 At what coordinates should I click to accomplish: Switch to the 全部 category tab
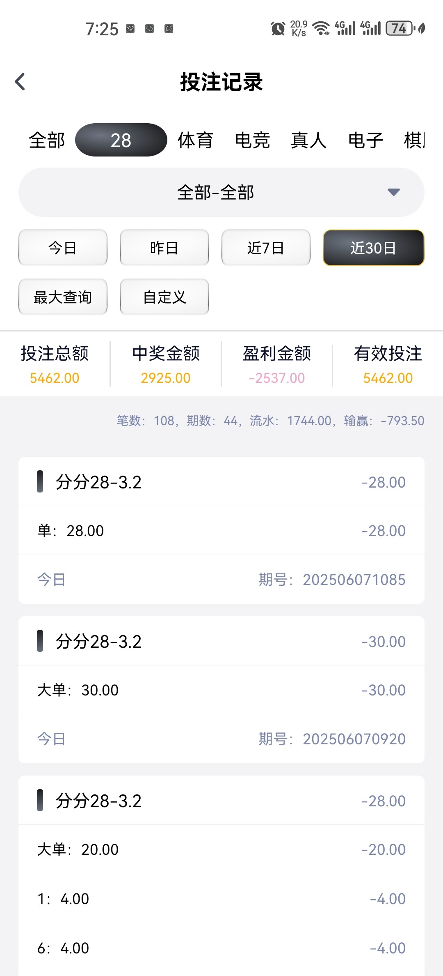pos(47,140)
